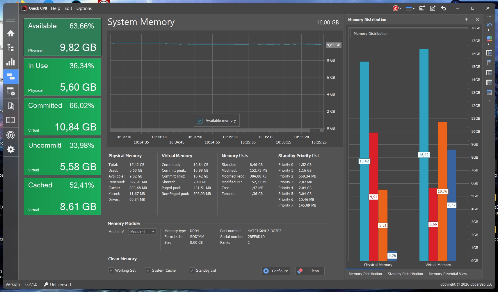Click the Memory Distribution chart legend box
The height and width of the screenshot is (292, 498).
(x=371, y=34)
